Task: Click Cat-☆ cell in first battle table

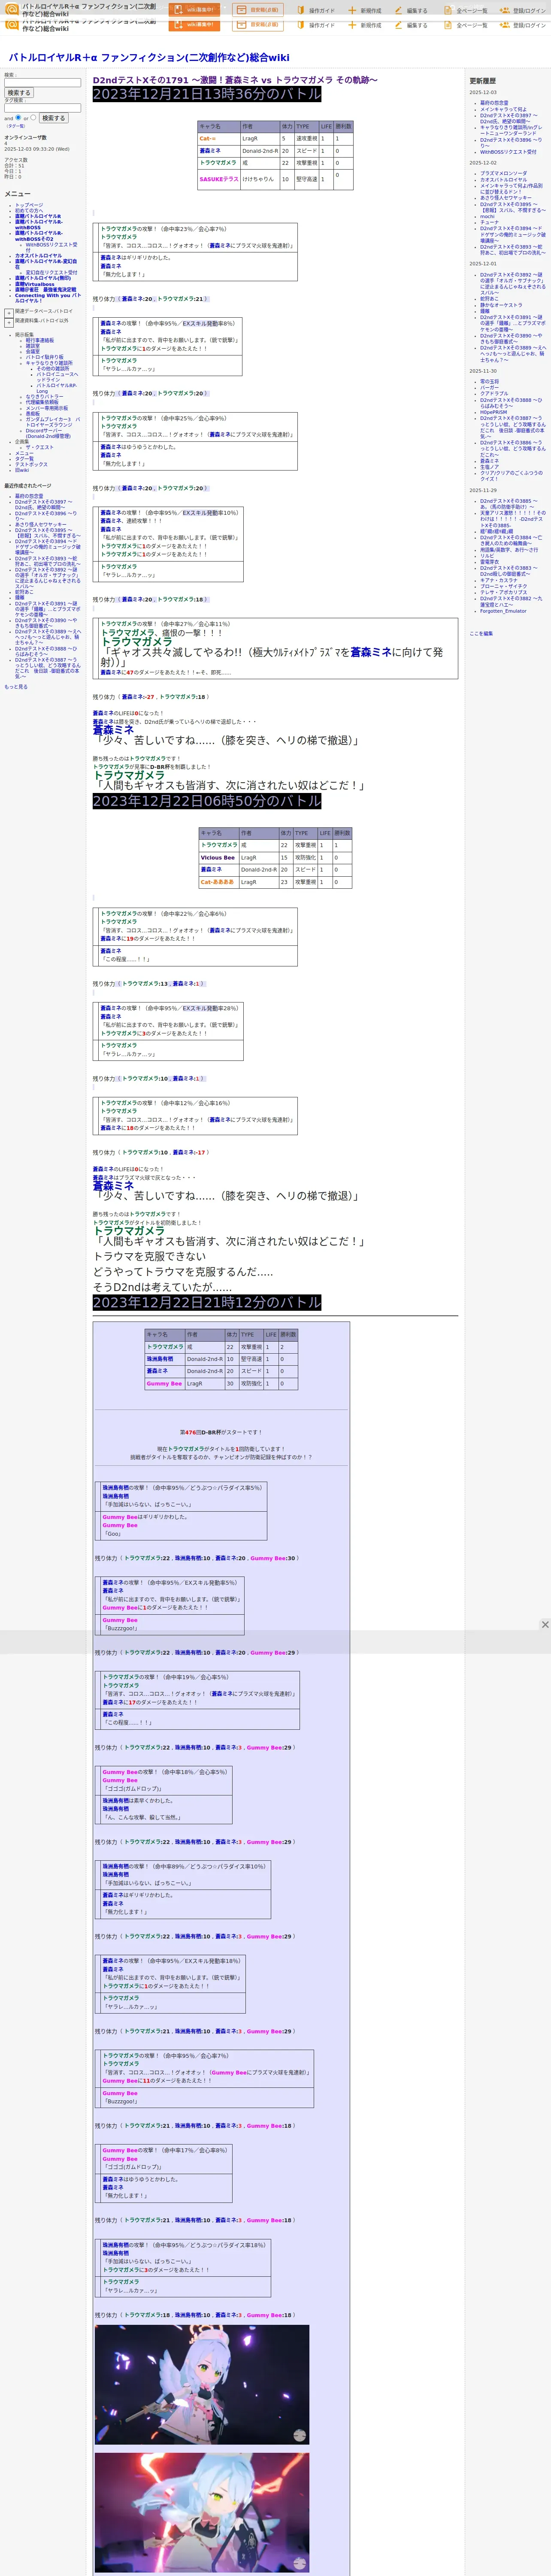Action: click(x=219, y=139)
